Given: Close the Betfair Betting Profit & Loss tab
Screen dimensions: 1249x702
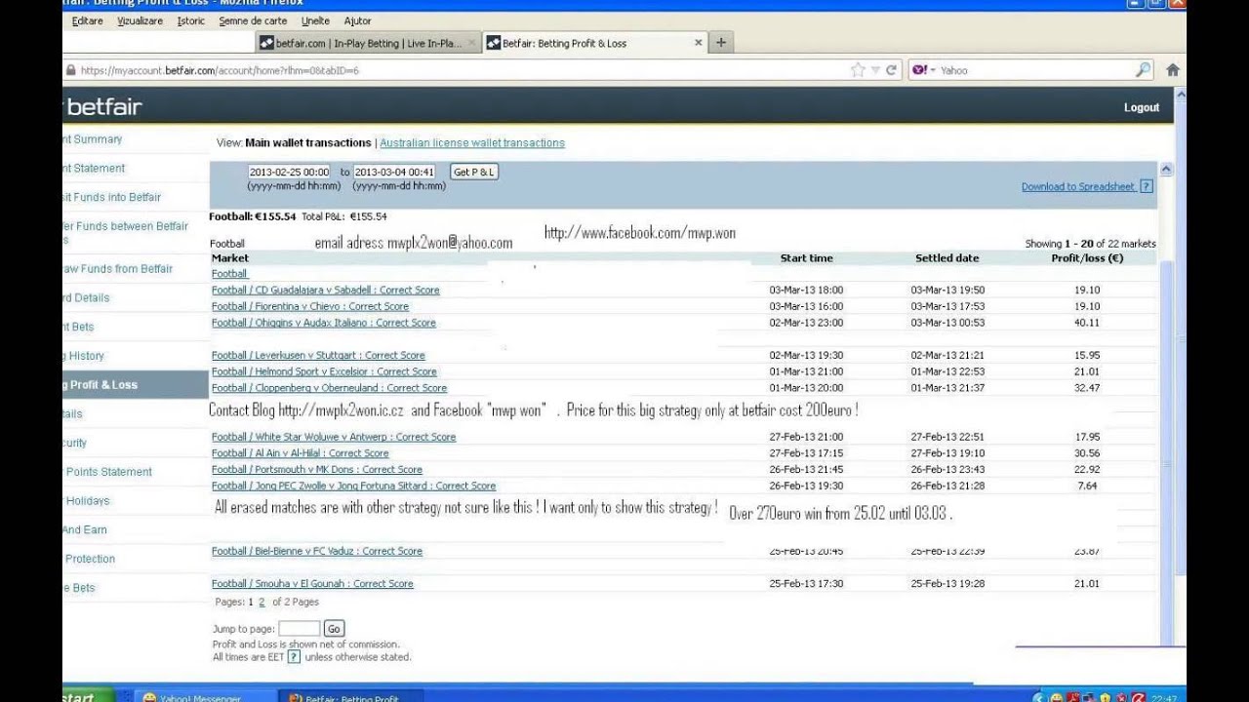Looking at the screenshot, I should [x=699, y=43].
